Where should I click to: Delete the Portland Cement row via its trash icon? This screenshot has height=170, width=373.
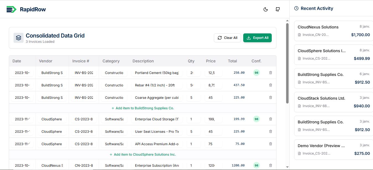270,73
